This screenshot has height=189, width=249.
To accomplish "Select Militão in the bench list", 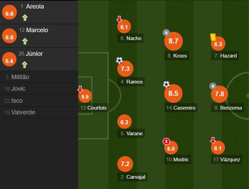I will [x=39, y=77].
